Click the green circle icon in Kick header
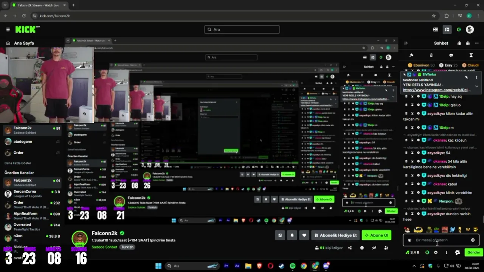The height and width of the screenshot is (272, 484). point(459,29)
